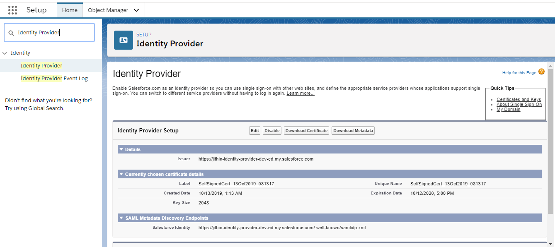The image size is (555, 247).
Task: Collapse the Identity tree section chevron
Action: point(5,53)
